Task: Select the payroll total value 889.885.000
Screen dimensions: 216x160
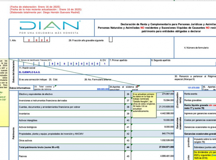Action: point(103,89)
